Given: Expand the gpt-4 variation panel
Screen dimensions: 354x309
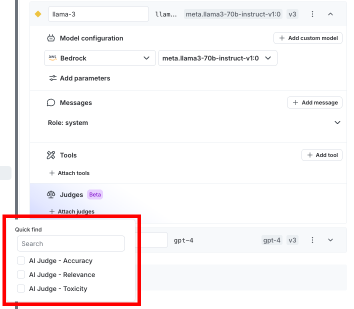Looking at the screenshot, I should [x=330, y=240].
